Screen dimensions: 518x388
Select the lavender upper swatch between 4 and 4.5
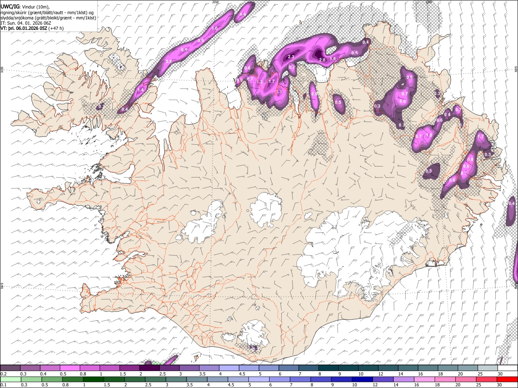click(x=229, y=368)
